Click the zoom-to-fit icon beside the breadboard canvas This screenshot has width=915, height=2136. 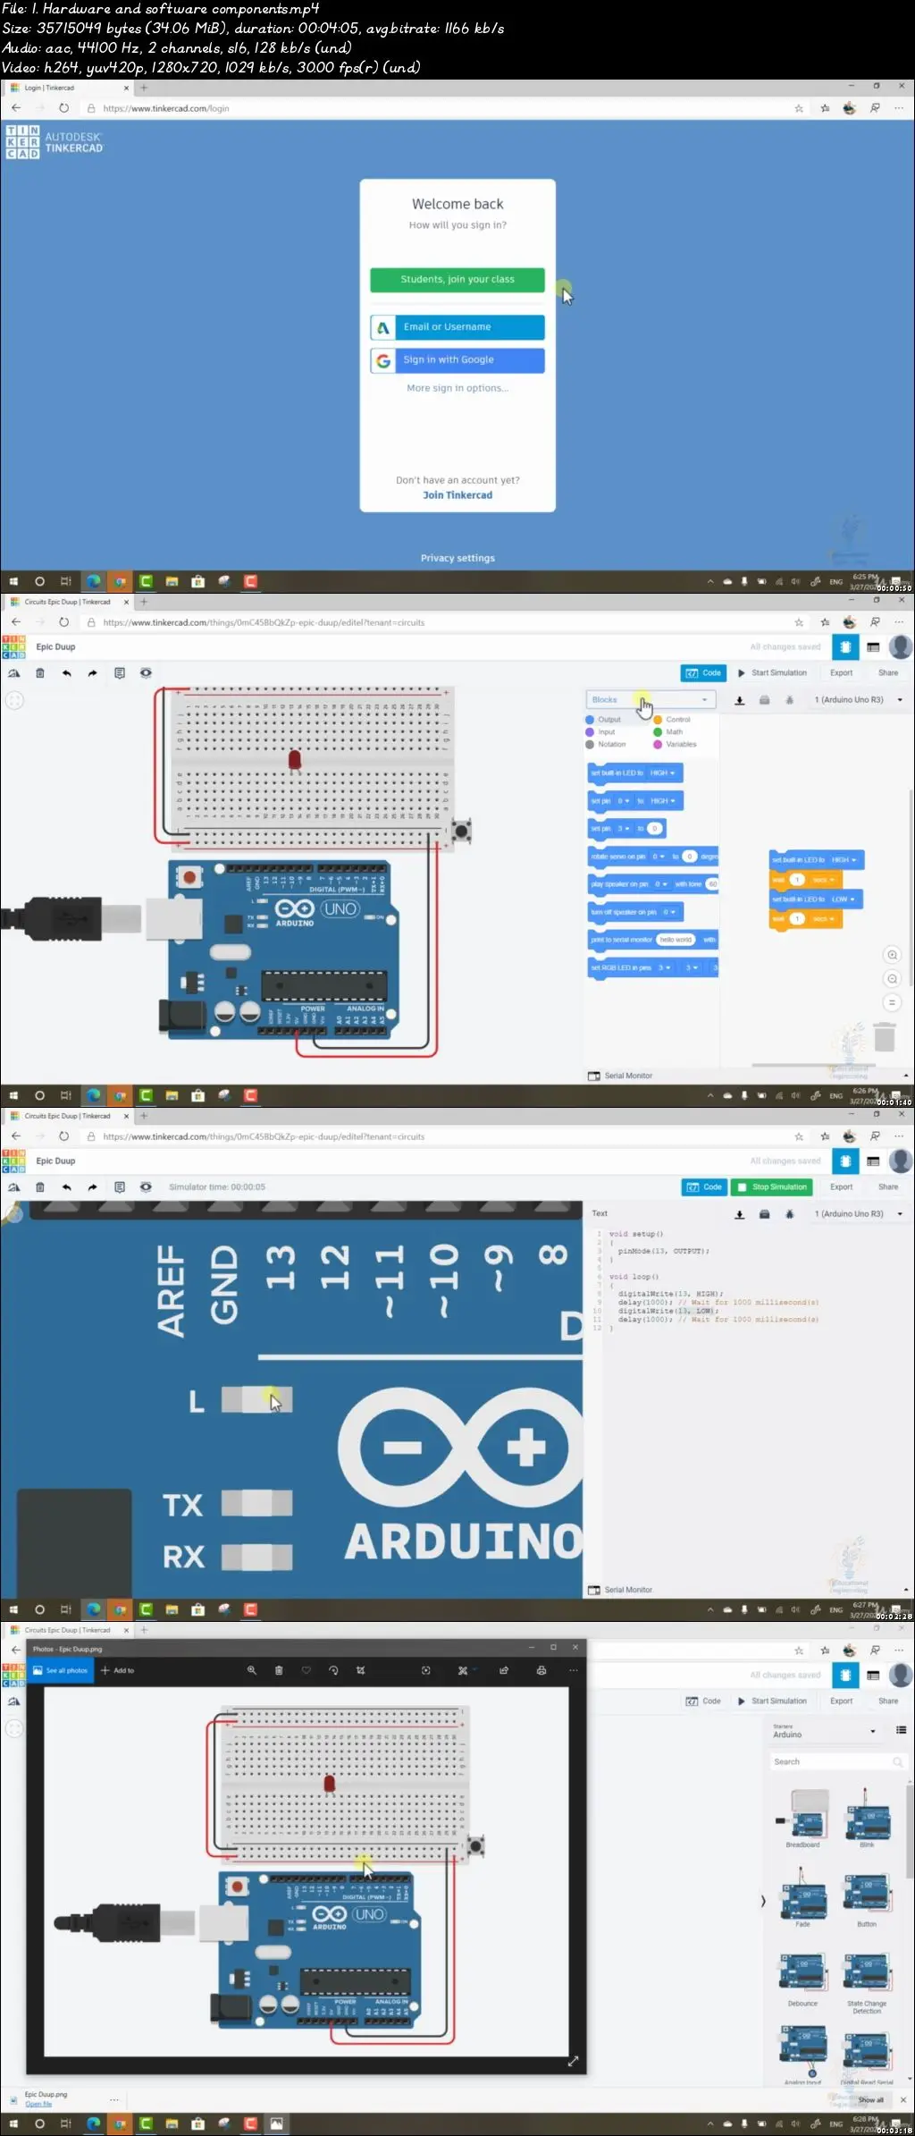[14, 700]
